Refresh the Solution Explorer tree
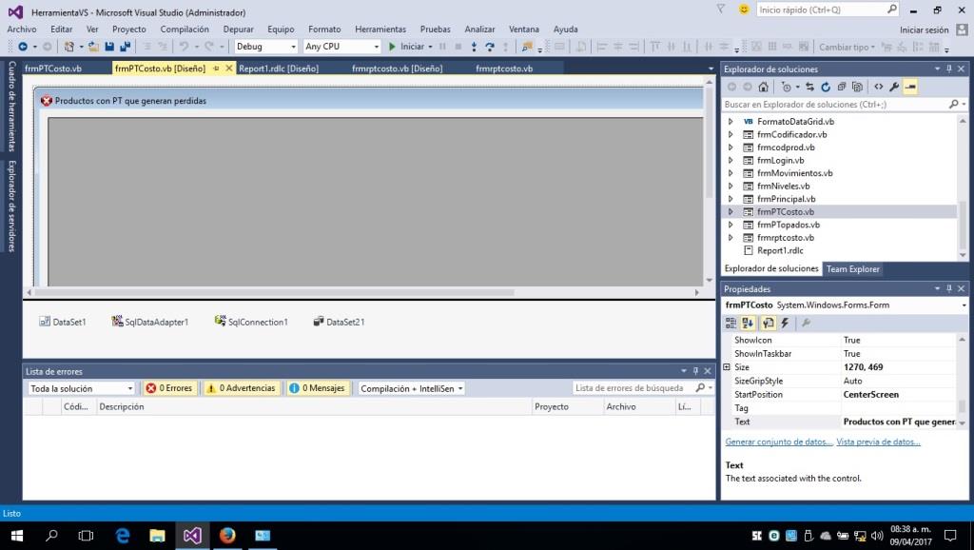The image size is (974, 550). point(826,87)
